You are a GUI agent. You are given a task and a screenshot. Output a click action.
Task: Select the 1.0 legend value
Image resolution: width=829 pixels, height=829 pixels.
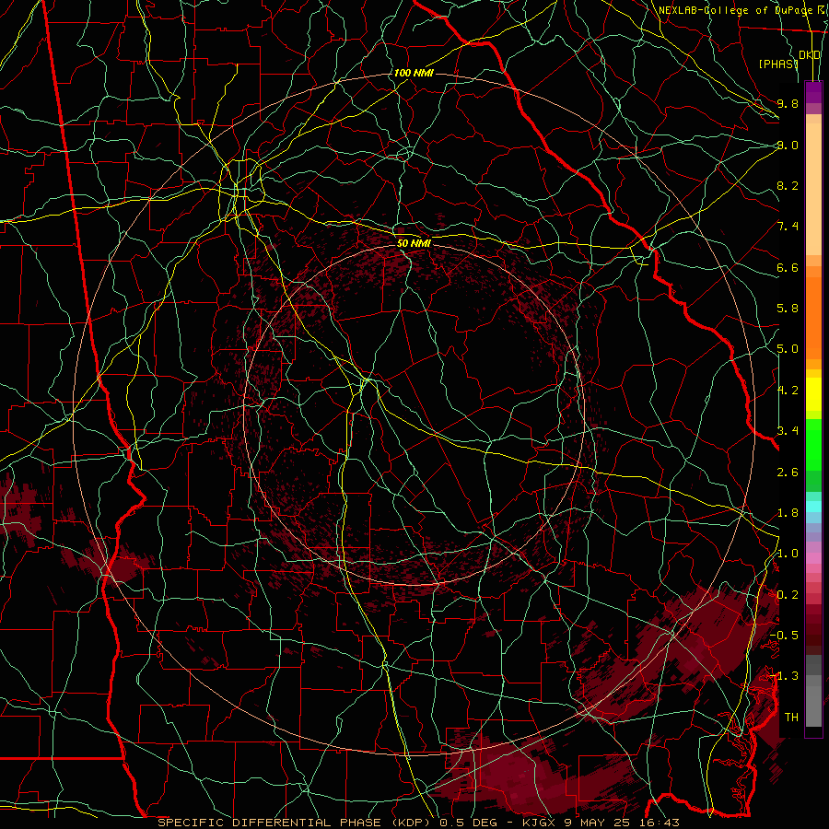[788, 554]
